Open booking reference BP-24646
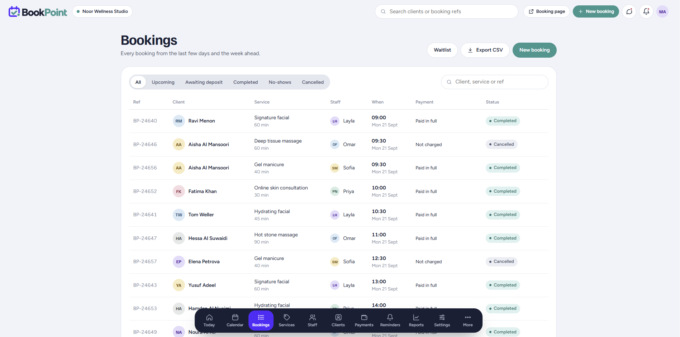The height and width of the screenshot is (337, 680). [x=145, y=145]
